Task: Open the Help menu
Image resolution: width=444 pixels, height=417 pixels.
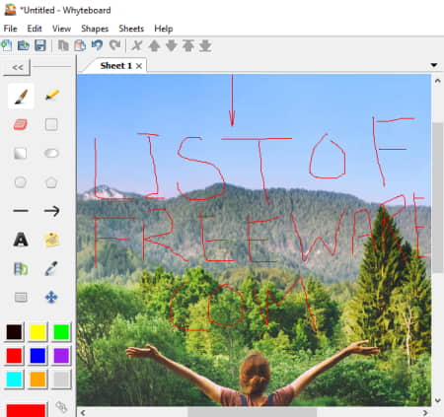Action: coord(164,29)
